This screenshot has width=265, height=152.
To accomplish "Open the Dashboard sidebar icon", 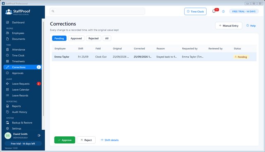I will click(7, 22).
